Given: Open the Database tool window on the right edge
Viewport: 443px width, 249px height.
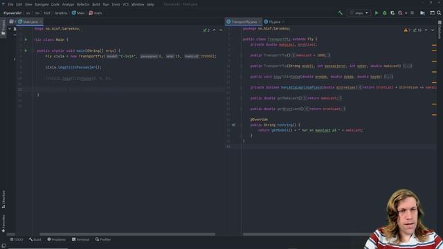Looking at the screenshot, I should [440, 29].
